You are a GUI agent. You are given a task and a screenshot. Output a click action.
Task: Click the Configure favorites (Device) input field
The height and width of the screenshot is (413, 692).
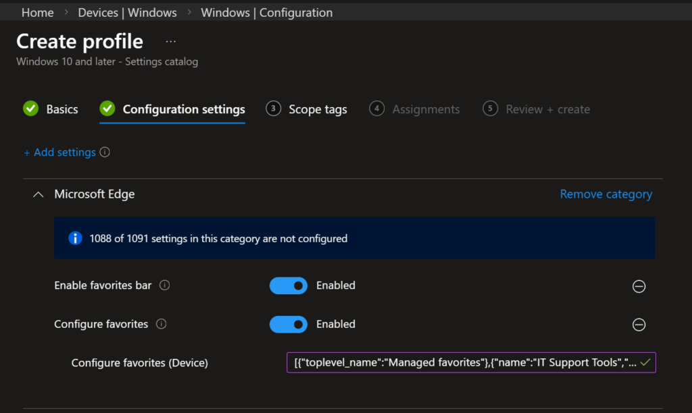click(x=471, y=362)
